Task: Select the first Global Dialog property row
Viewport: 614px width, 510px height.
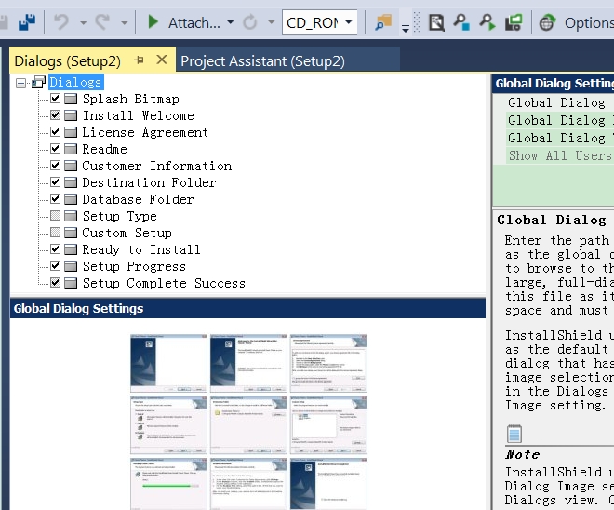Action: coord(560,102)
